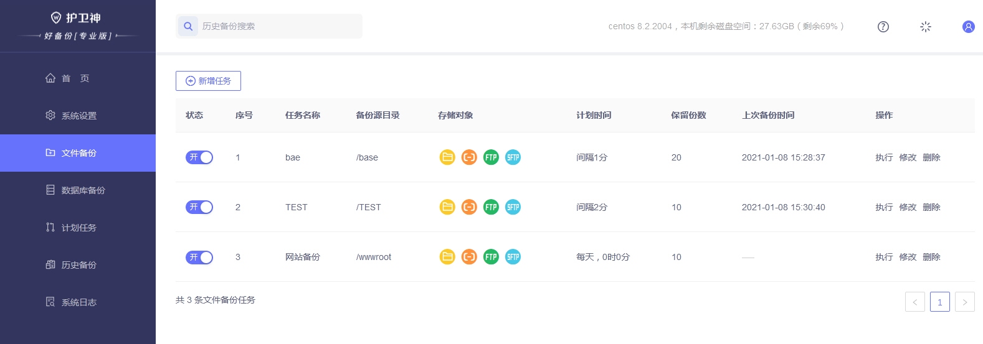983x344 pixels.
Task: Click 执行 for the 网站备份 task
Action: coord(884,257)
